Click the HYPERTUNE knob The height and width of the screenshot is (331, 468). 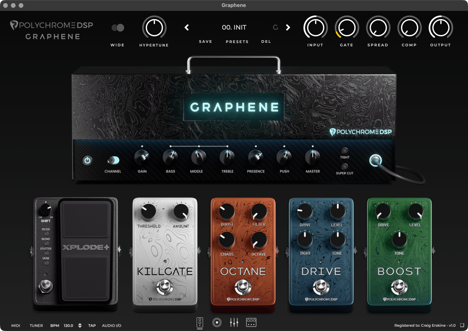point(154,27)
